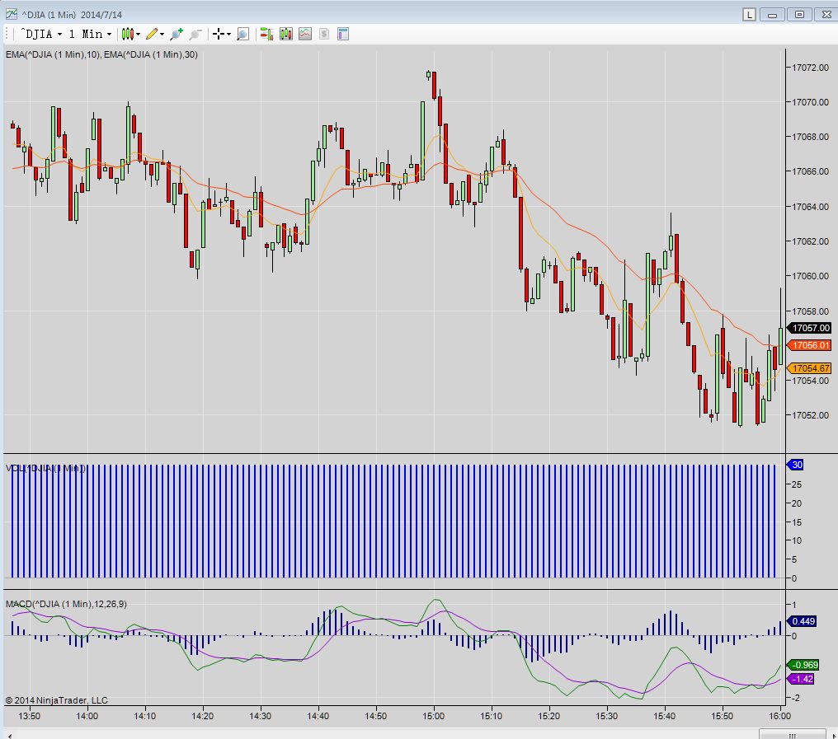Select the MACD(^DJIA (1 Min),12,26,9) label
The height and width of the screenshot is (739, 838).
pos(66,604)
